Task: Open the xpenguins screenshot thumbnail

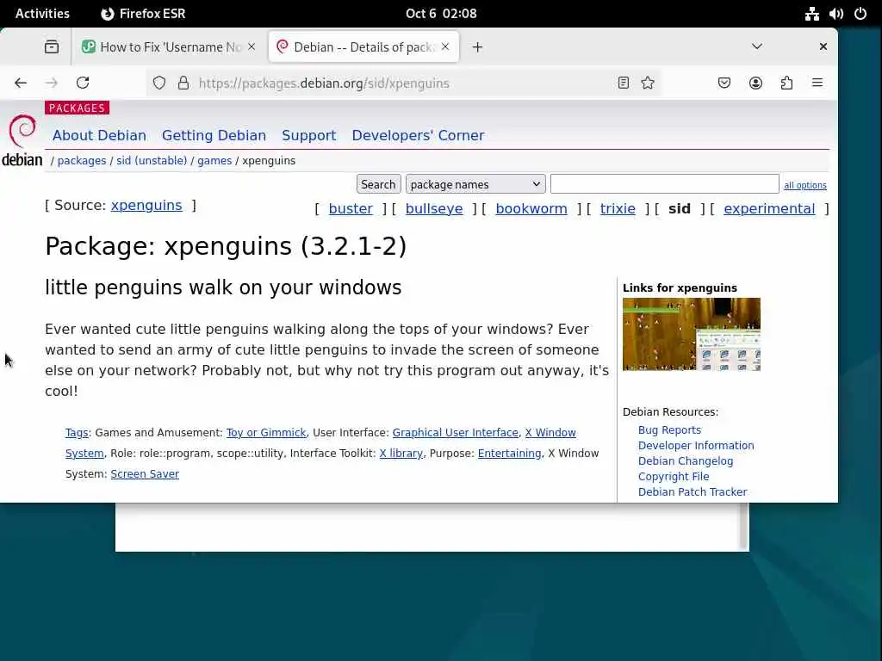Action: point(692,335)
